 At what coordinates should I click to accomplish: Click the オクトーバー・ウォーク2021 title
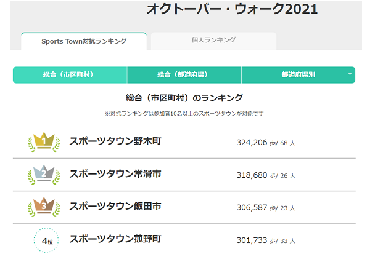232,9
